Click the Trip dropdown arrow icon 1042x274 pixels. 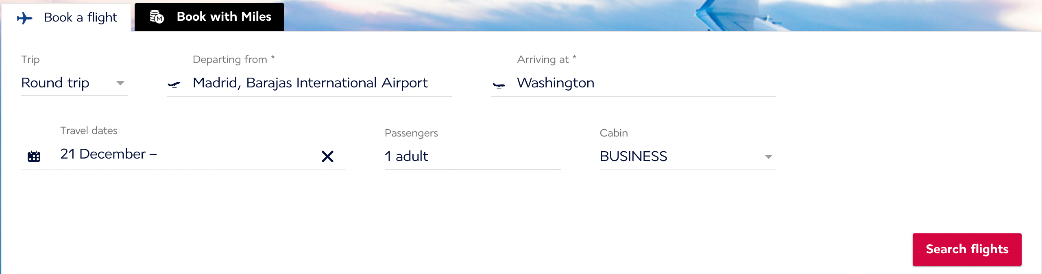[x=120, y=84]
